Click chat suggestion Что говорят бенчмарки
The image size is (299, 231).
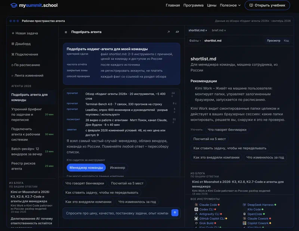pyautogui.click(x=85, y=183)
